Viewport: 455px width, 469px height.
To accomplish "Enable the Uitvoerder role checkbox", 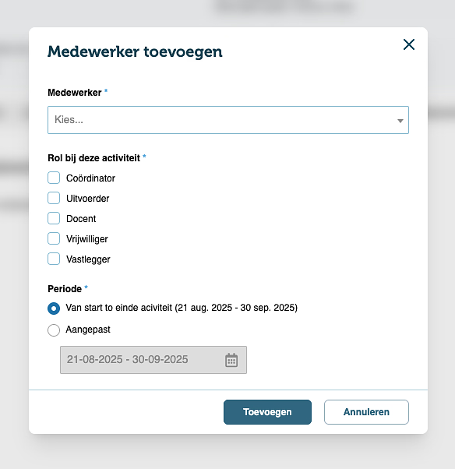I will coord(54,198).
